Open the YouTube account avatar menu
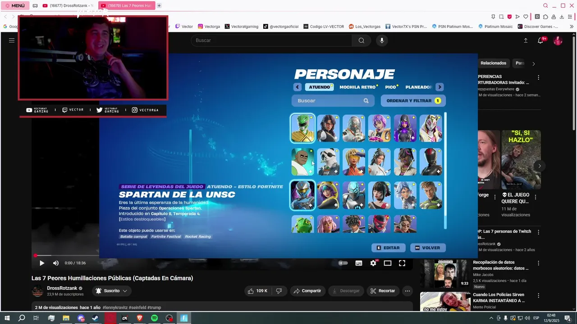577x324 pixels. [558, 40]
